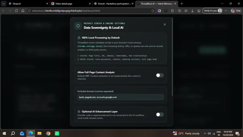Open Microsoft Edge from taskbar
The width and height of the screenshot is (243, 137).
coord(31,133)
